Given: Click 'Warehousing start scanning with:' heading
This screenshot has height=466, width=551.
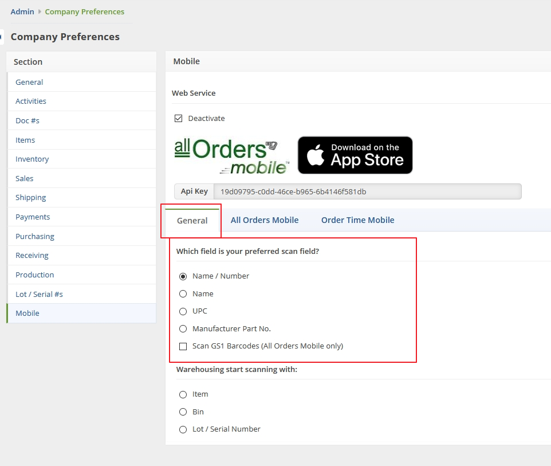Looking at the screenshot, I should pos(237,370).
